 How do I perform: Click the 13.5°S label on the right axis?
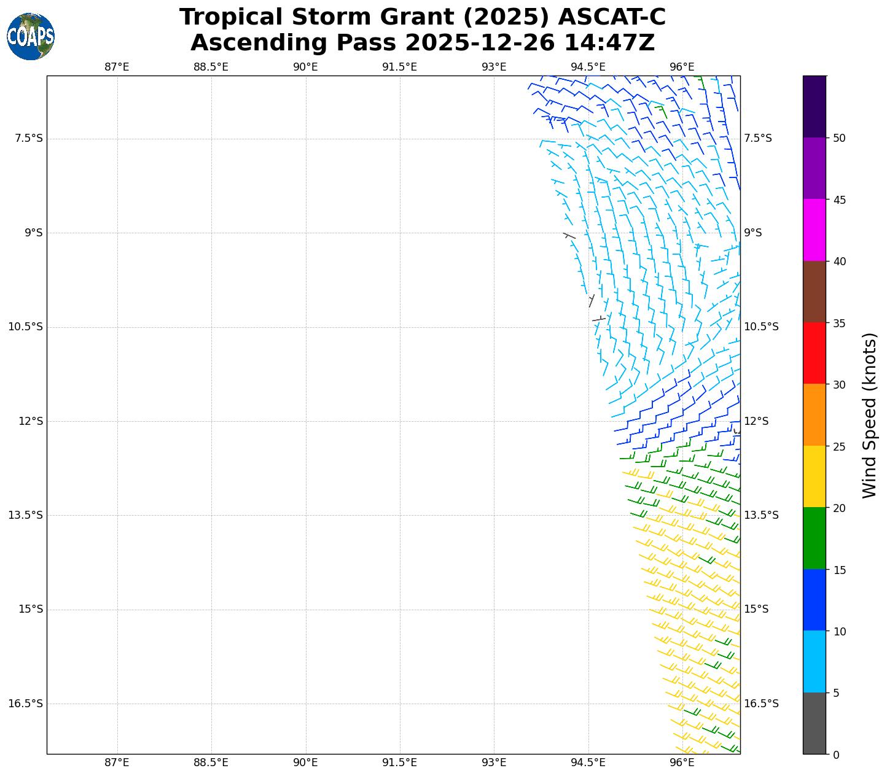point(761,515)
